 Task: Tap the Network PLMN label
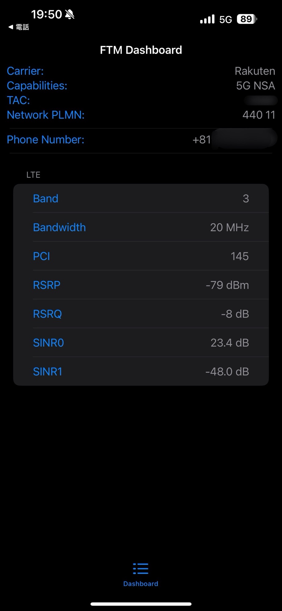tap(46, 115)
